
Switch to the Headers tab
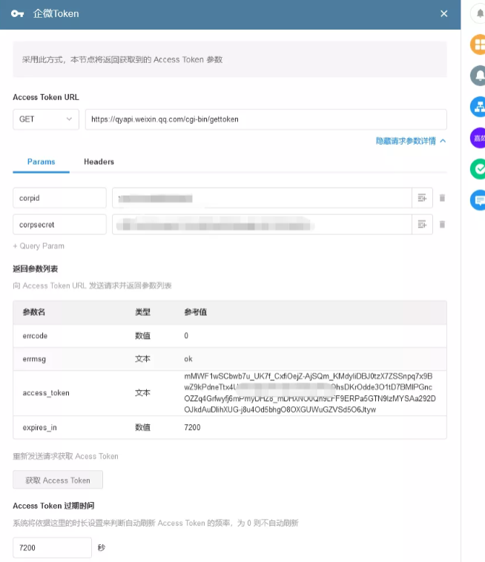click(x=99, y=162)
